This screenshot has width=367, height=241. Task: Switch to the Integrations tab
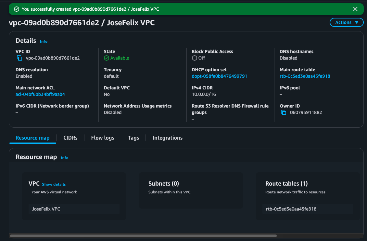(x=168, y=138)
